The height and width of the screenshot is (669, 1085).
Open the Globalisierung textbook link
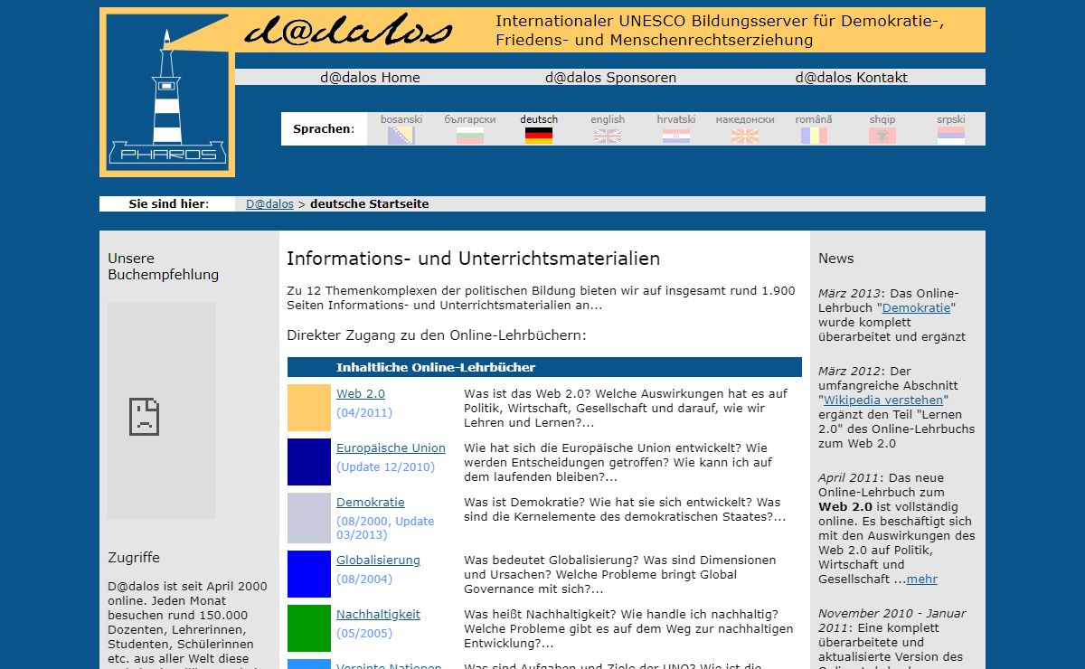coord(378,561)
